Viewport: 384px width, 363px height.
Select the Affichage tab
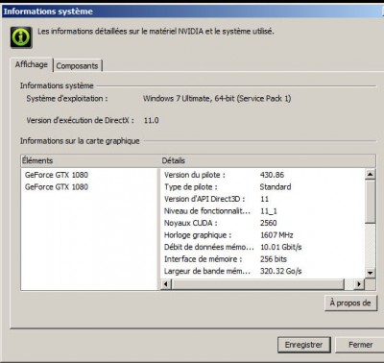(x=32, y=64)
